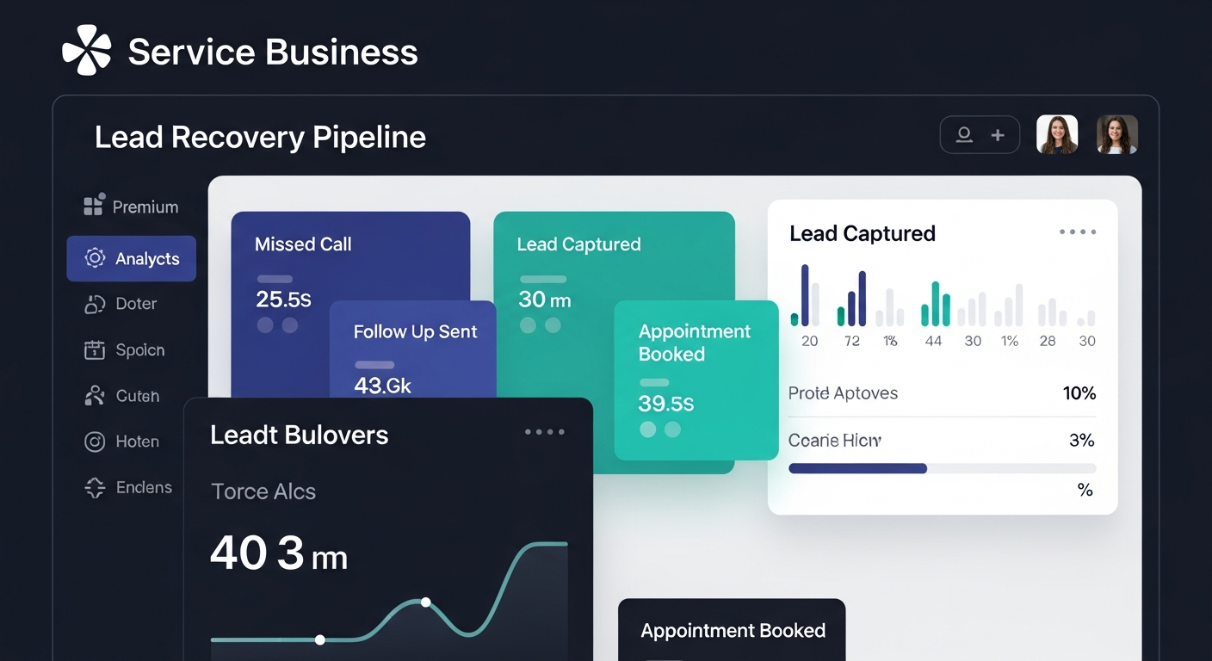Open first woman's profile avatar
Screen dimensions: 1212x661
pyautogui.click(x=1057, y=135)
